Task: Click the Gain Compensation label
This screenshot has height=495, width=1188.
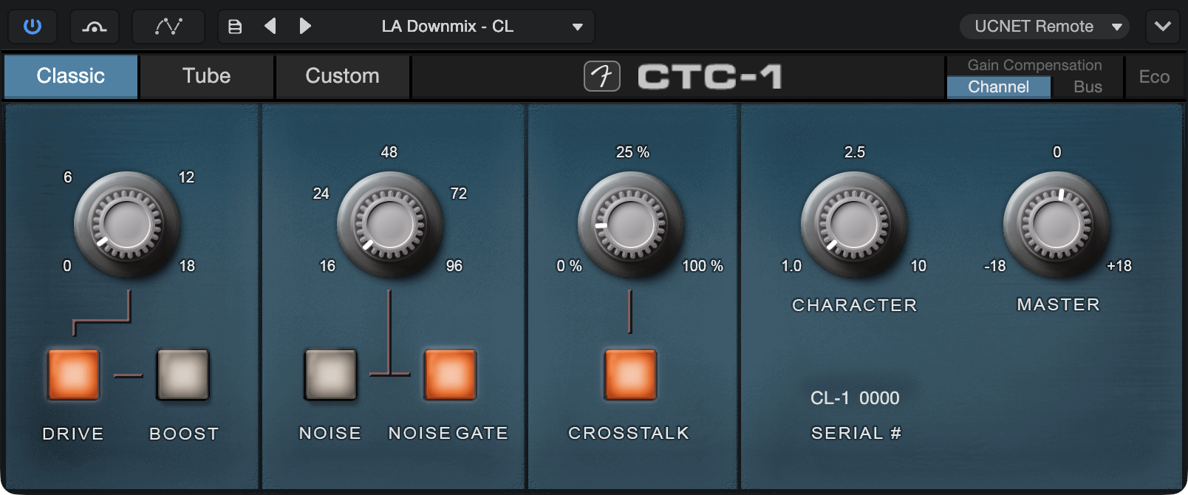Action: click(1034, 65)
